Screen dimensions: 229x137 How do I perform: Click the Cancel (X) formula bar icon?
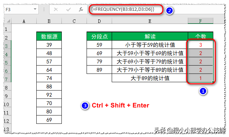(56, 10)
